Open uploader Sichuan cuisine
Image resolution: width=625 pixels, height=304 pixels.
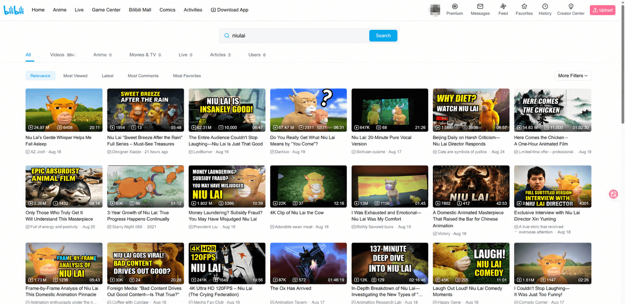pyautogui.click(x=371, y=152)
